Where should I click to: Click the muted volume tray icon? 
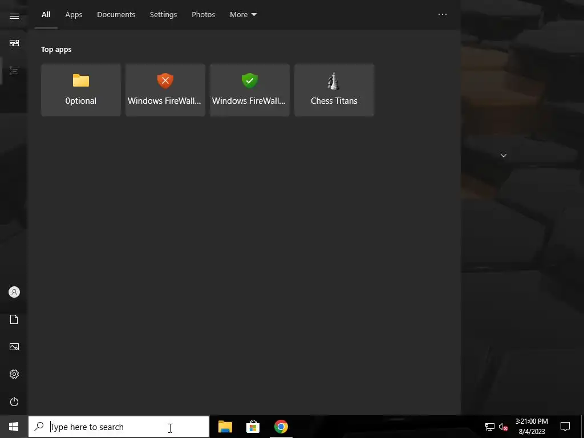(504, 427)
